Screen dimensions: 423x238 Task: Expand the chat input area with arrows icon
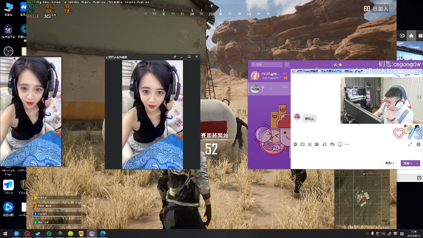[x=410, y=144]
